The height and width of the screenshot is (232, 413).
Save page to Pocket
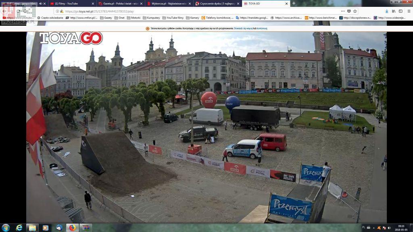point(349,11)
